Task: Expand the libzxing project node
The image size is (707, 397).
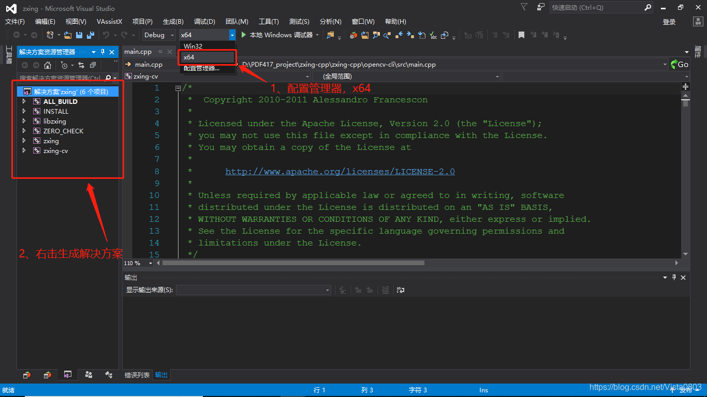Action: [x=24, y=121]
